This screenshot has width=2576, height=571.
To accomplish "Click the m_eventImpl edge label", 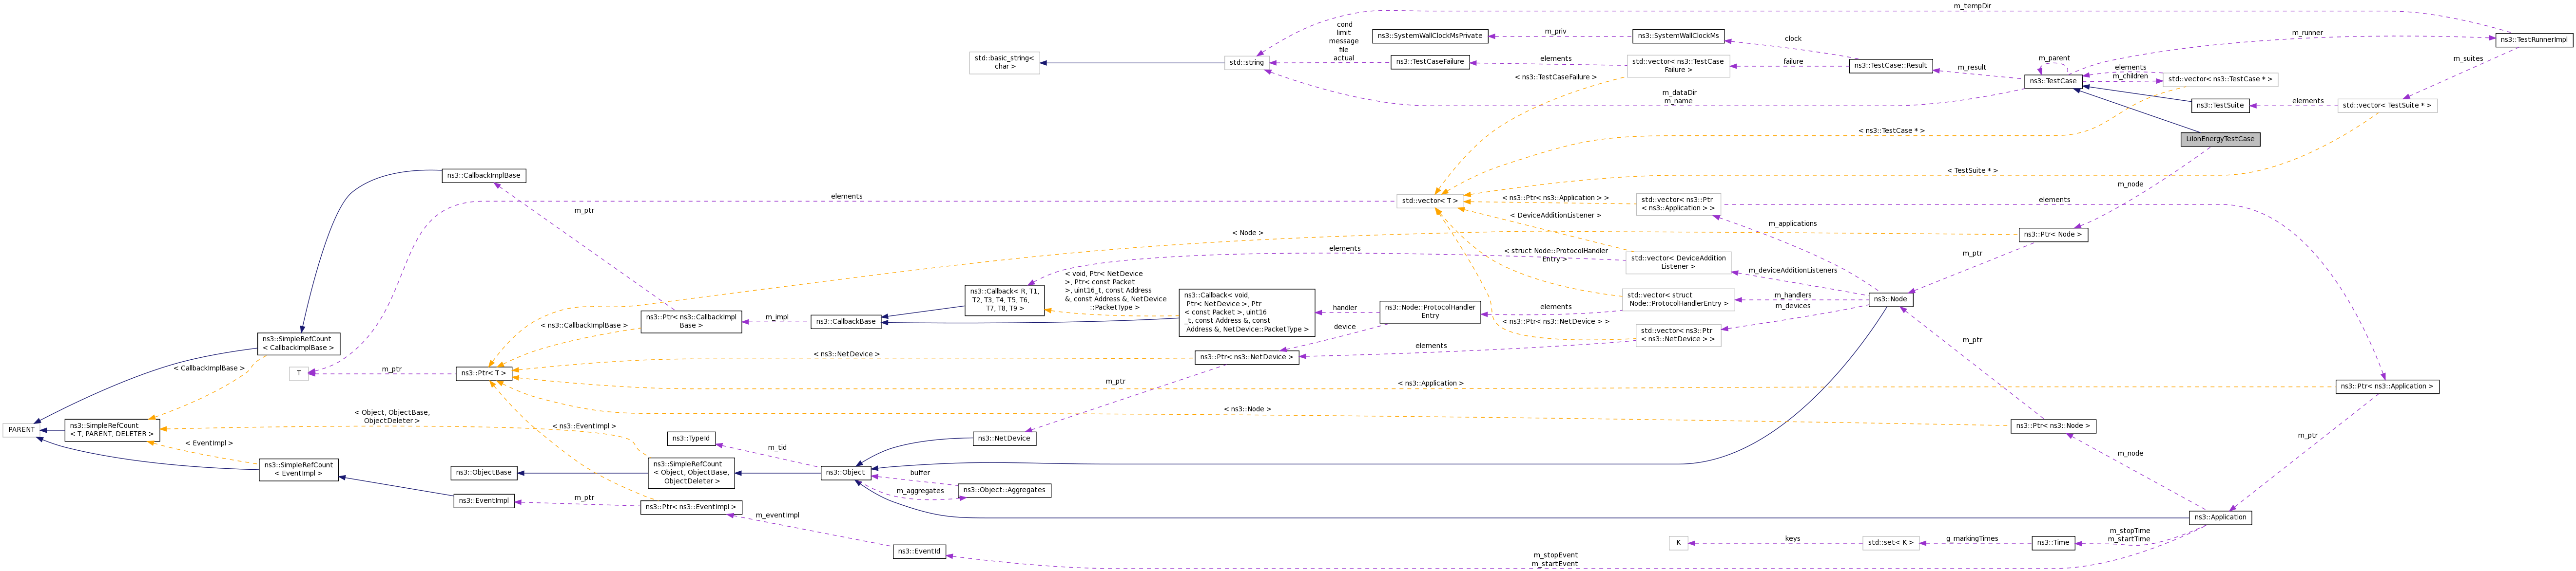I will (x=777, y=516).
